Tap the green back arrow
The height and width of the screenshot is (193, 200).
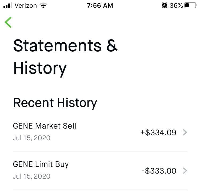tap(8, 22)
